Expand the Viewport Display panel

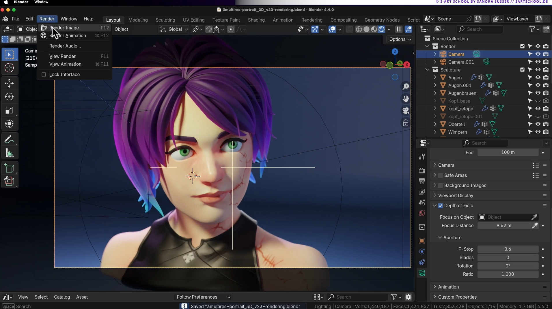click(435, 195)
